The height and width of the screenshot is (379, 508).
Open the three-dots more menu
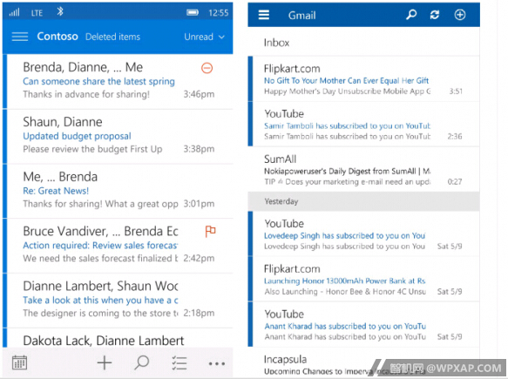(x=217, y=364)
